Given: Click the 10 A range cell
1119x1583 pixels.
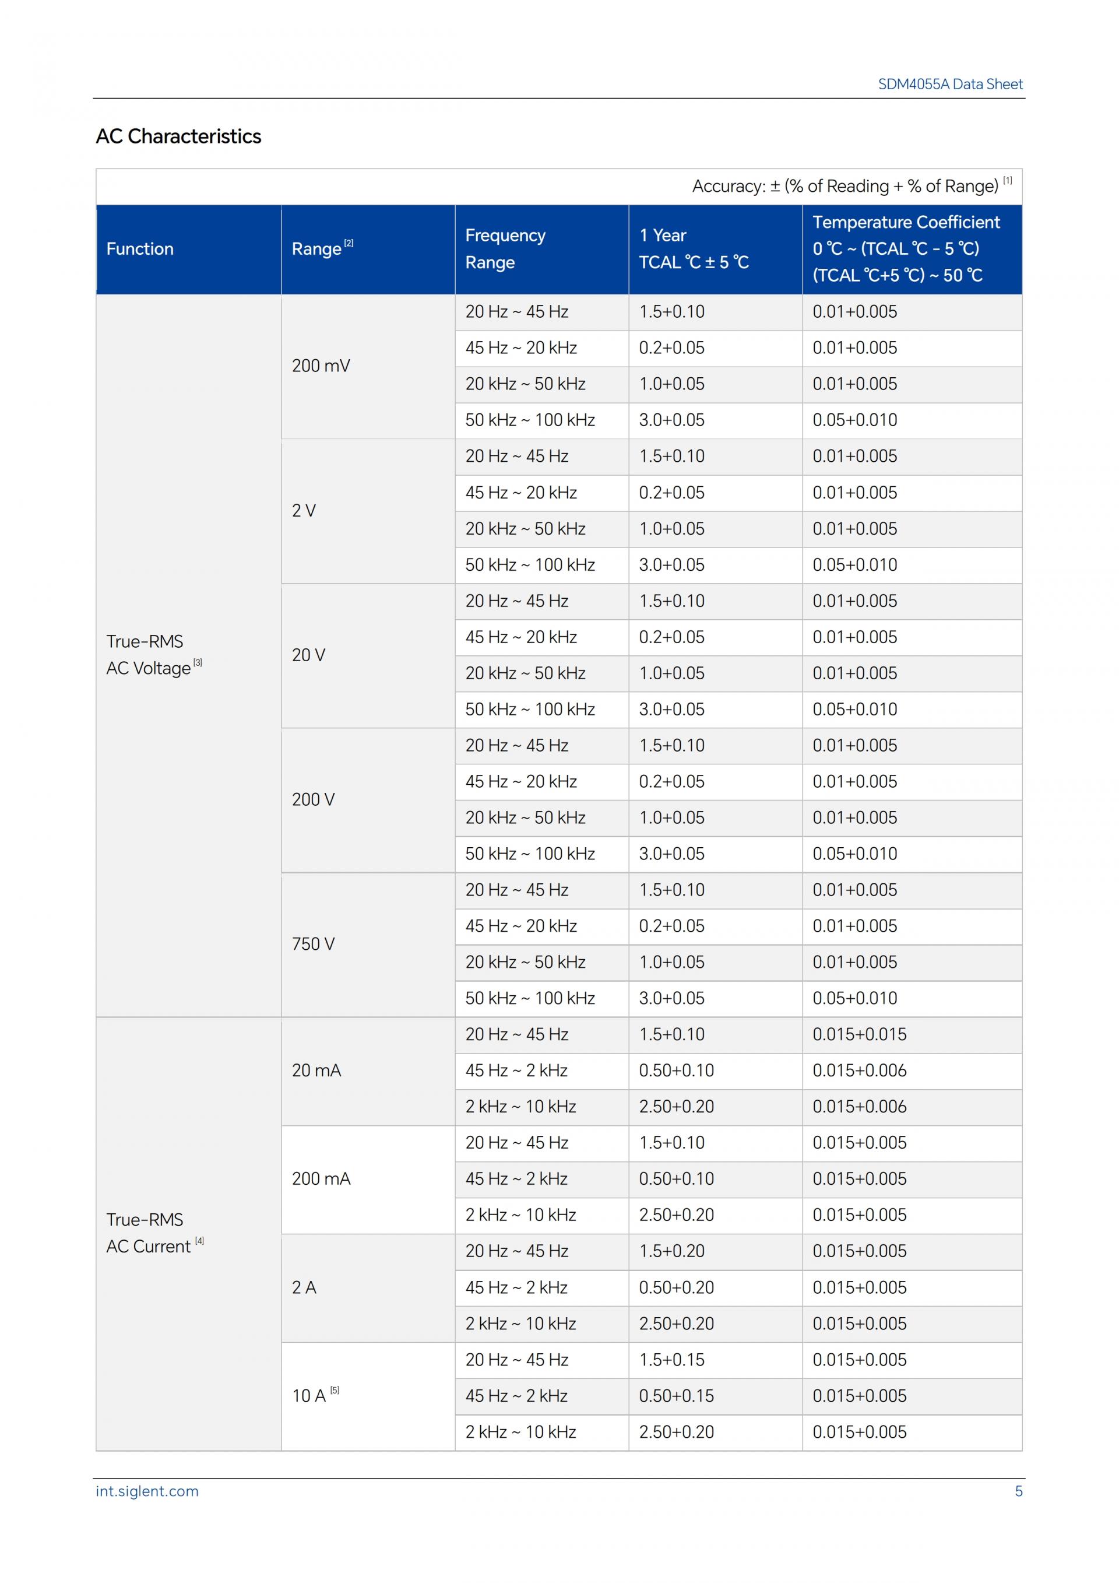Looking at the screenshot, I should (309, 1395).
